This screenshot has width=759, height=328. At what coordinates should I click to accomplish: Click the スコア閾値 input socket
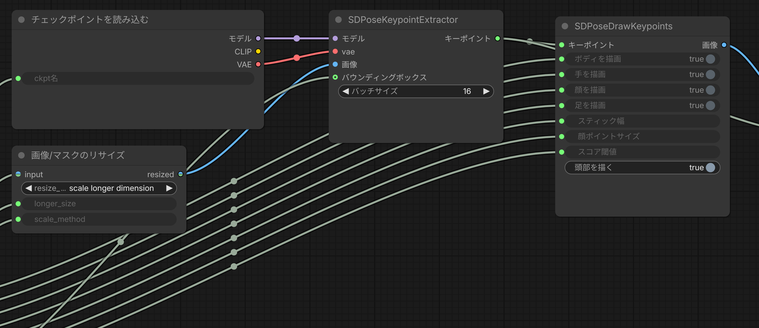tap(562, 152)
